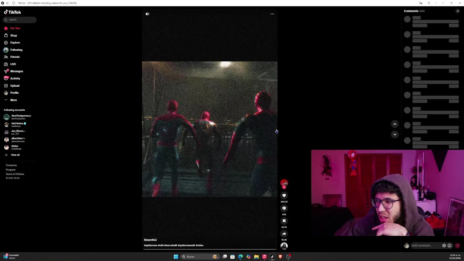Open Apple Music from taskbar
The width and height of the screenshot is (464, 261).
[264, 257]
